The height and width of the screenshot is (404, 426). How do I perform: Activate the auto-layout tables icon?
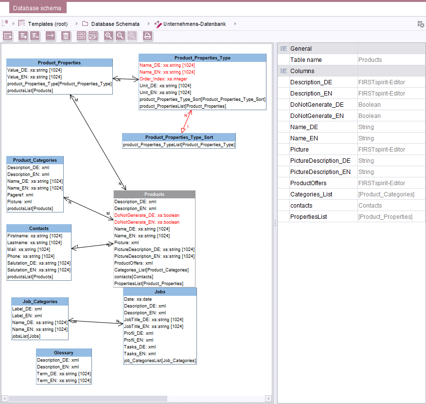(x=81, y=36)
